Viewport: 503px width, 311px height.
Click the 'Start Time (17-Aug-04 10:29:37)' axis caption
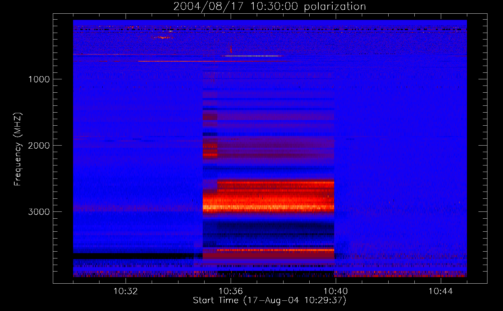pyautogui.click(x=270, y=300)
